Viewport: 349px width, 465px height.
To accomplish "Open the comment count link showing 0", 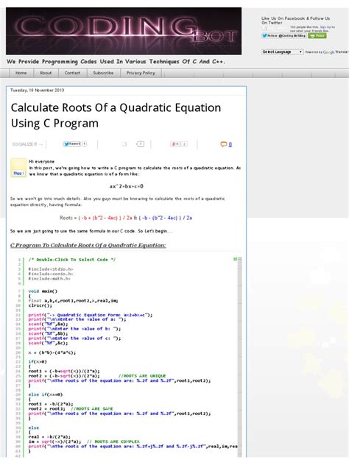I will coord(230,144).
